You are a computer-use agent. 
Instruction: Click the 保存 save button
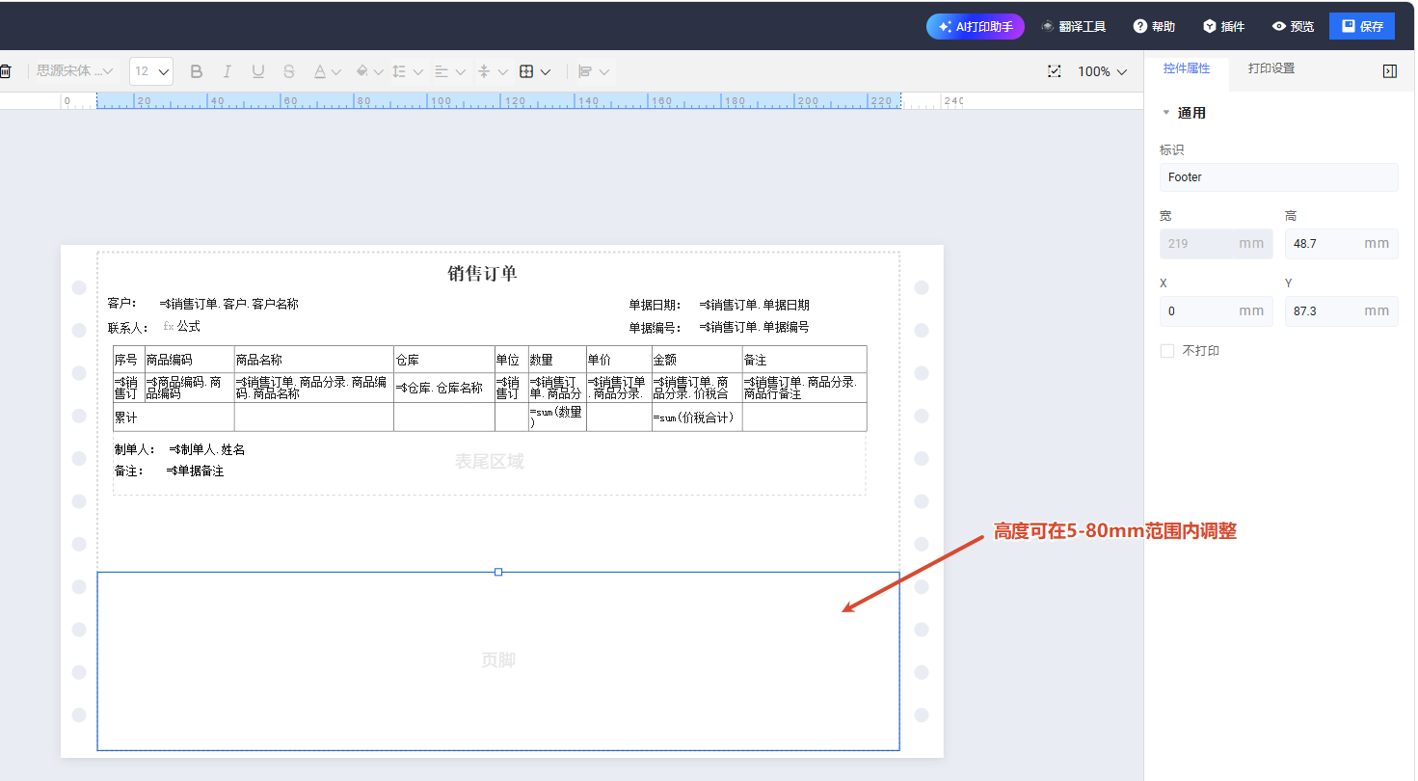click(x=1362, y=27)
